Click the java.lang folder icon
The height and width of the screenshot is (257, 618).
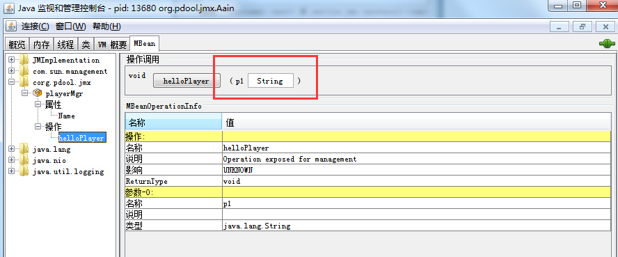tap(24, 149)
